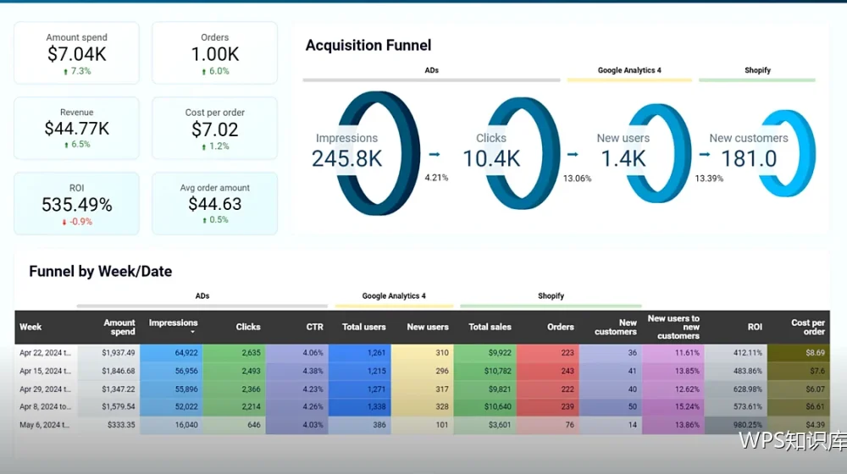Image resolution: width=847 pixels, height=474 pixels.
Task: Click the arrow above 4.21% conversion
Action: point(435,154)
